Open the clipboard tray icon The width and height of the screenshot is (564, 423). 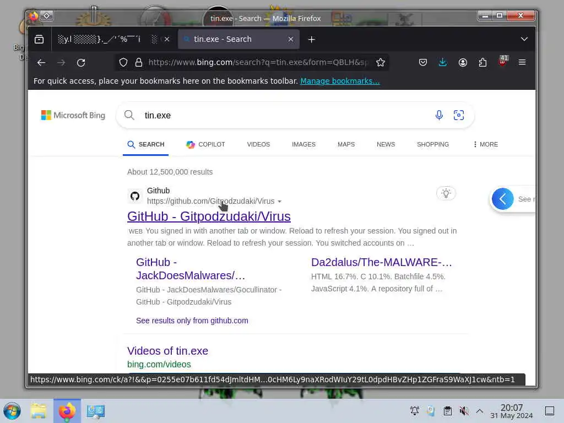pos(447,411)
